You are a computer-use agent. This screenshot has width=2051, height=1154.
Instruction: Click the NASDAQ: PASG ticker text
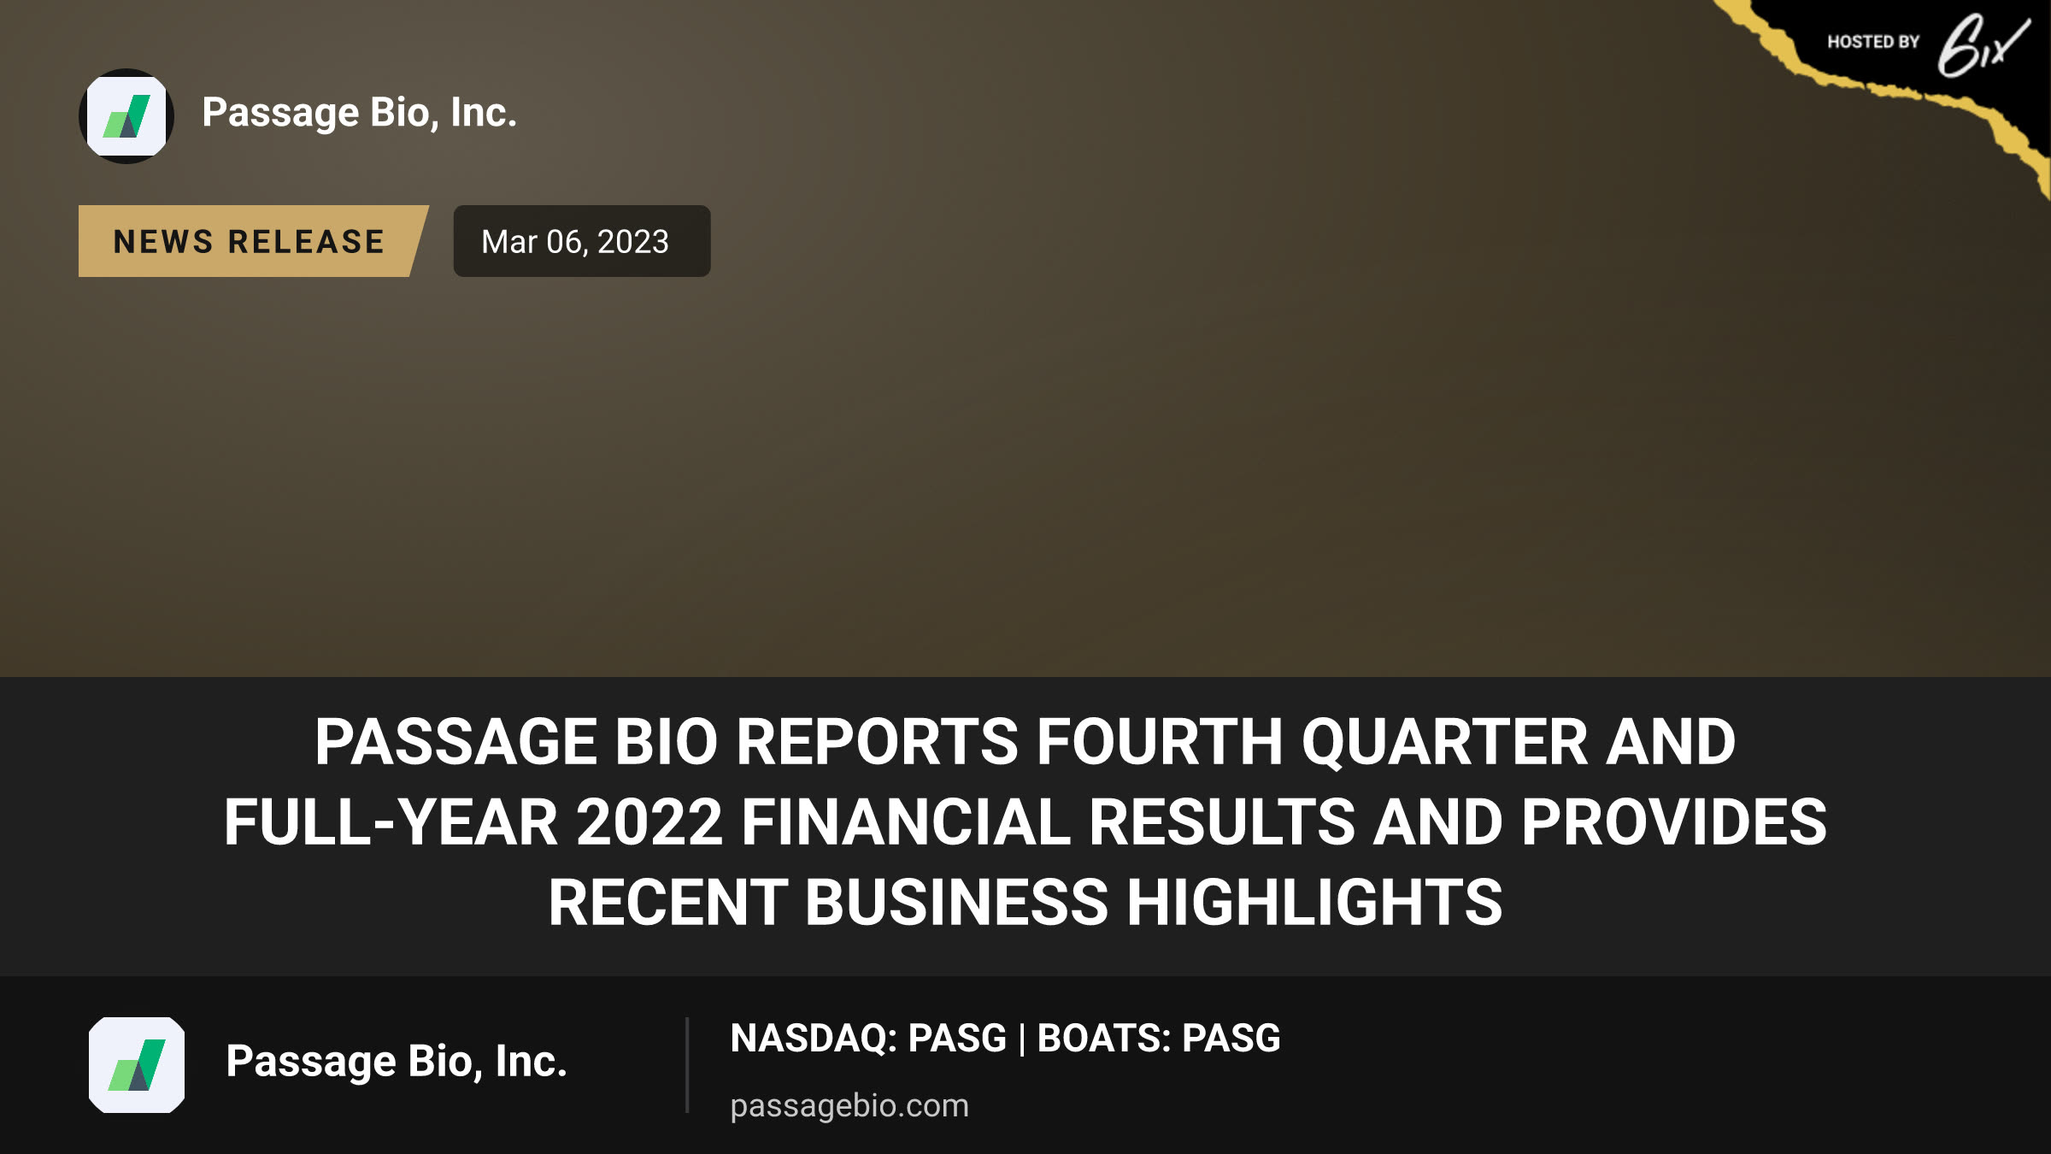click(x=868, y=1038)
